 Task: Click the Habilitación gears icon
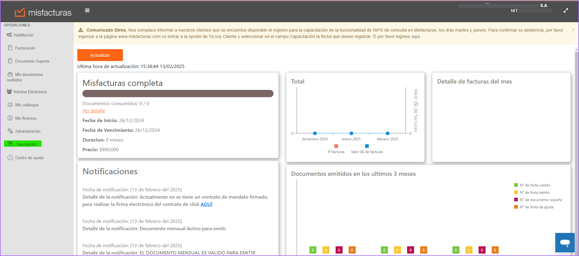[x=9, y=35]
